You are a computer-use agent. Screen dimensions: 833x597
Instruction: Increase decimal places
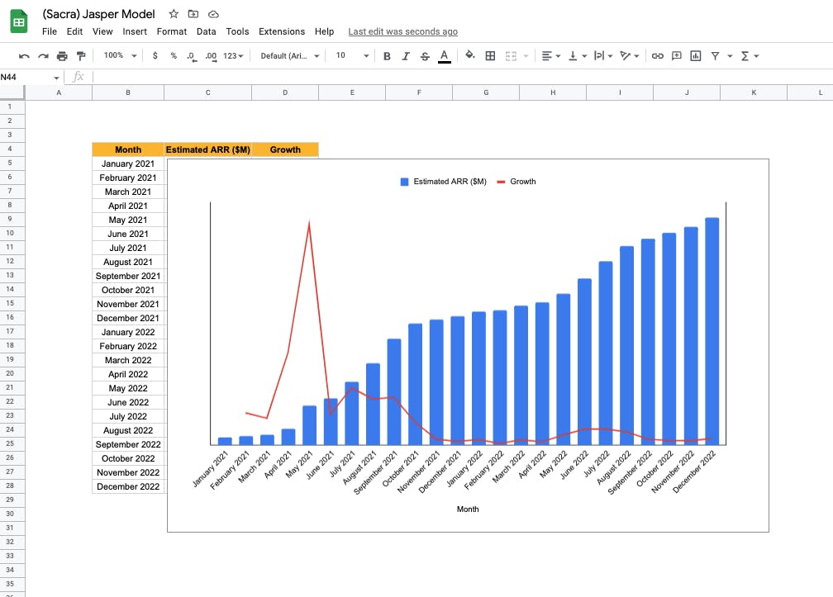[x=211, y=56]
